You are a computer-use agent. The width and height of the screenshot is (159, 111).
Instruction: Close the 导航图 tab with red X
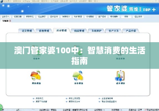pyautogui.click(x=10, y=21)
